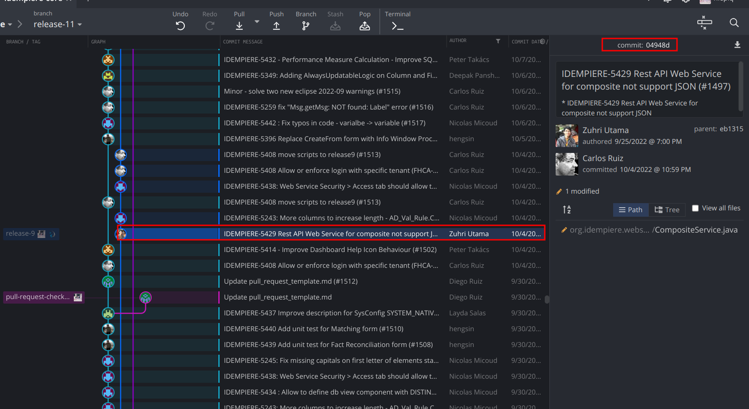This screenshot has height=409, width=749.
Task: Click commit title IDEMPIERE-5429 in details panel
Action: point(646,80)
